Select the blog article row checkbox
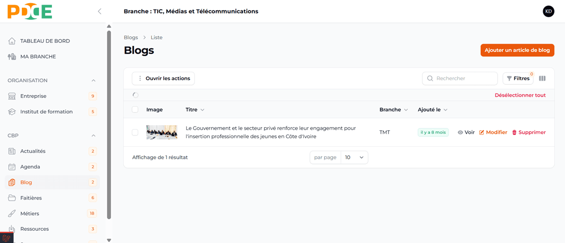The height and width of the screenshot is (243, 565). (135, 132)
